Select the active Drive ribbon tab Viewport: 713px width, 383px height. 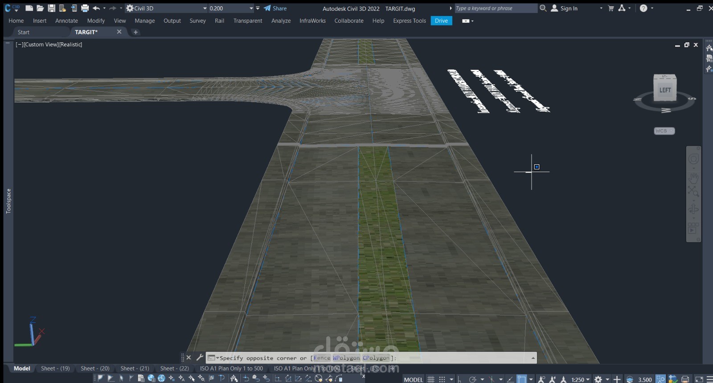[441, 21]
